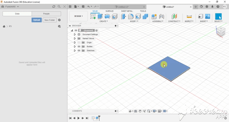This screenshot has width=229, height=122.
Task: Search in the data panel
Action: coord(59,6)
